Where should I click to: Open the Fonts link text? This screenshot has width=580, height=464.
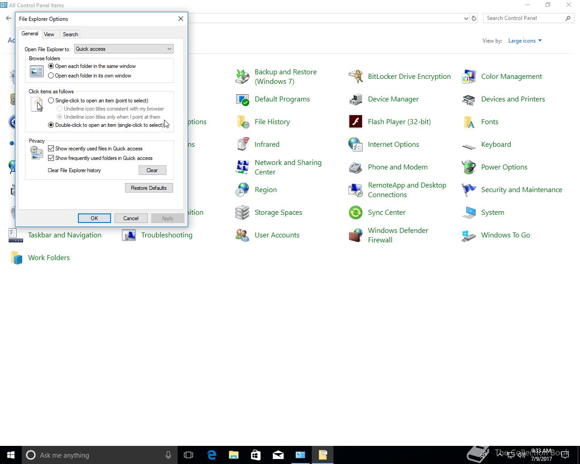point(490,122)
